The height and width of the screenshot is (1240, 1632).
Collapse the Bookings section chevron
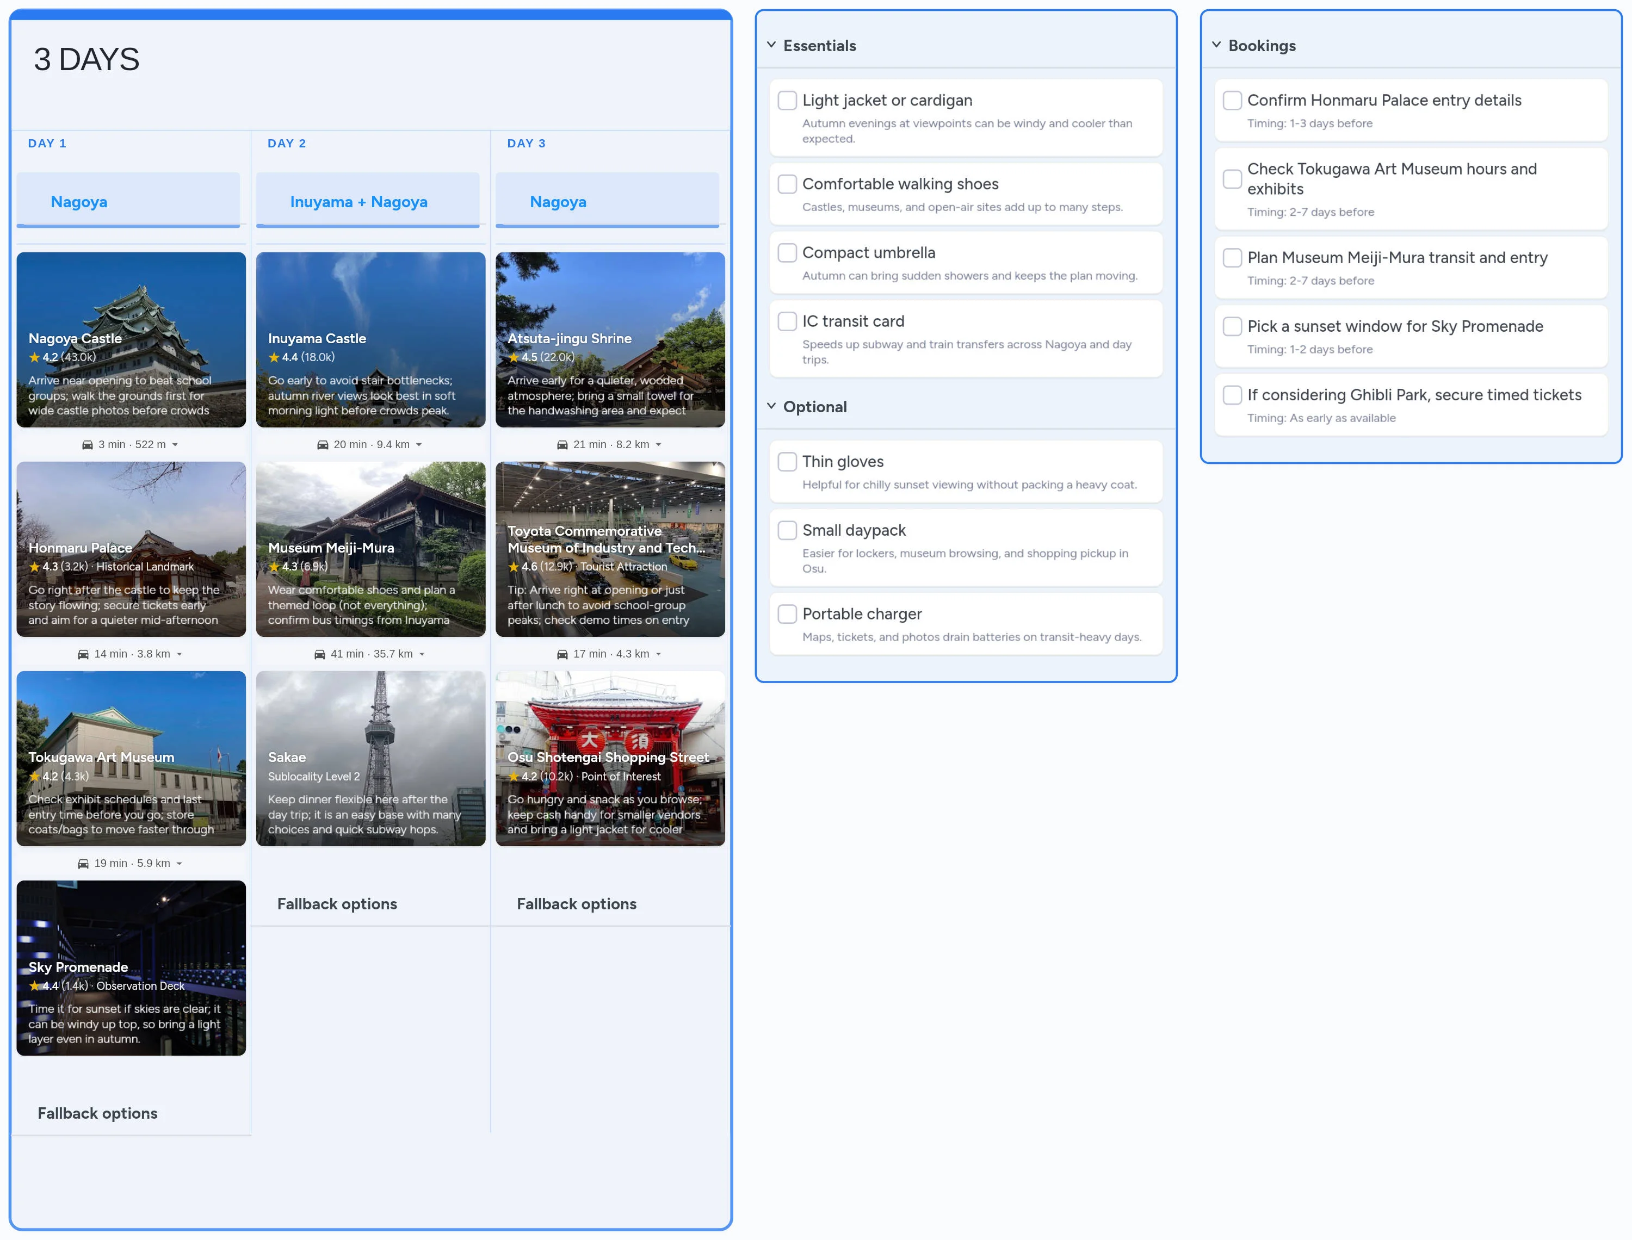(1216, 45)
